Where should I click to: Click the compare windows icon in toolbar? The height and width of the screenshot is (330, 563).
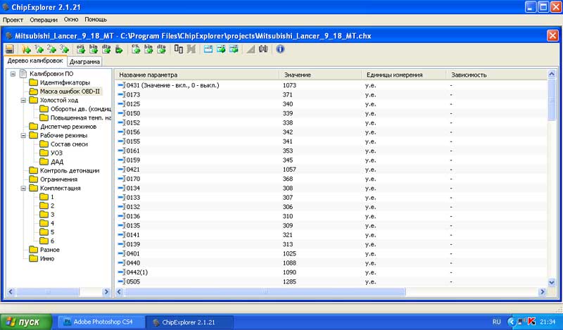(179, 49)
